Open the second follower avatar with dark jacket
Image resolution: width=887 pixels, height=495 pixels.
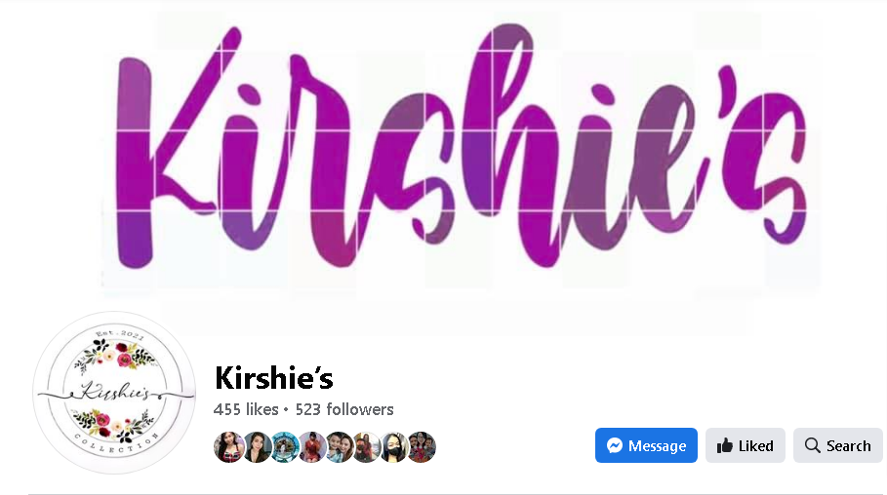tap(257, 447)
